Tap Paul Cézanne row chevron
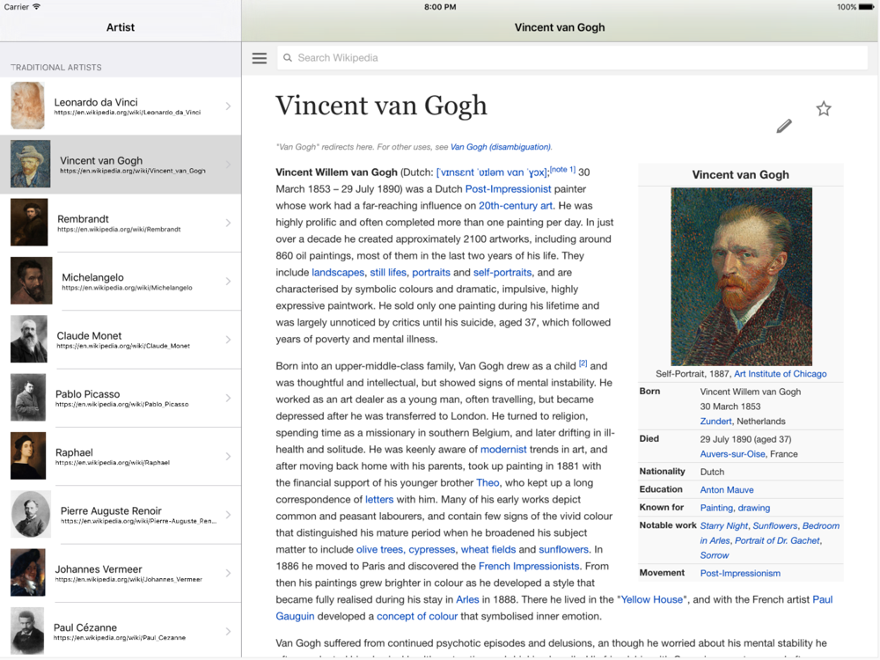 [229, 631]
